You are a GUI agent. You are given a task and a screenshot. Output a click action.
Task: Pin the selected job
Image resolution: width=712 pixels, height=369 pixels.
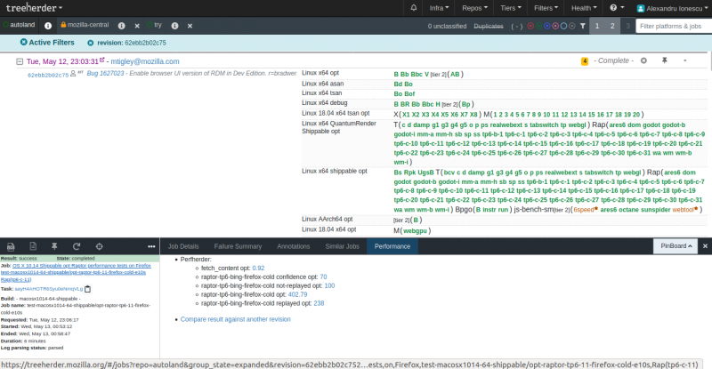(x=54, y=246)
